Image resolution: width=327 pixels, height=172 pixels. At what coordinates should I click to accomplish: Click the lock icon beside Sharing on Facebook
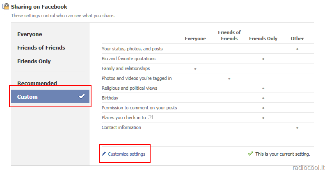click(x=6, y=7)
